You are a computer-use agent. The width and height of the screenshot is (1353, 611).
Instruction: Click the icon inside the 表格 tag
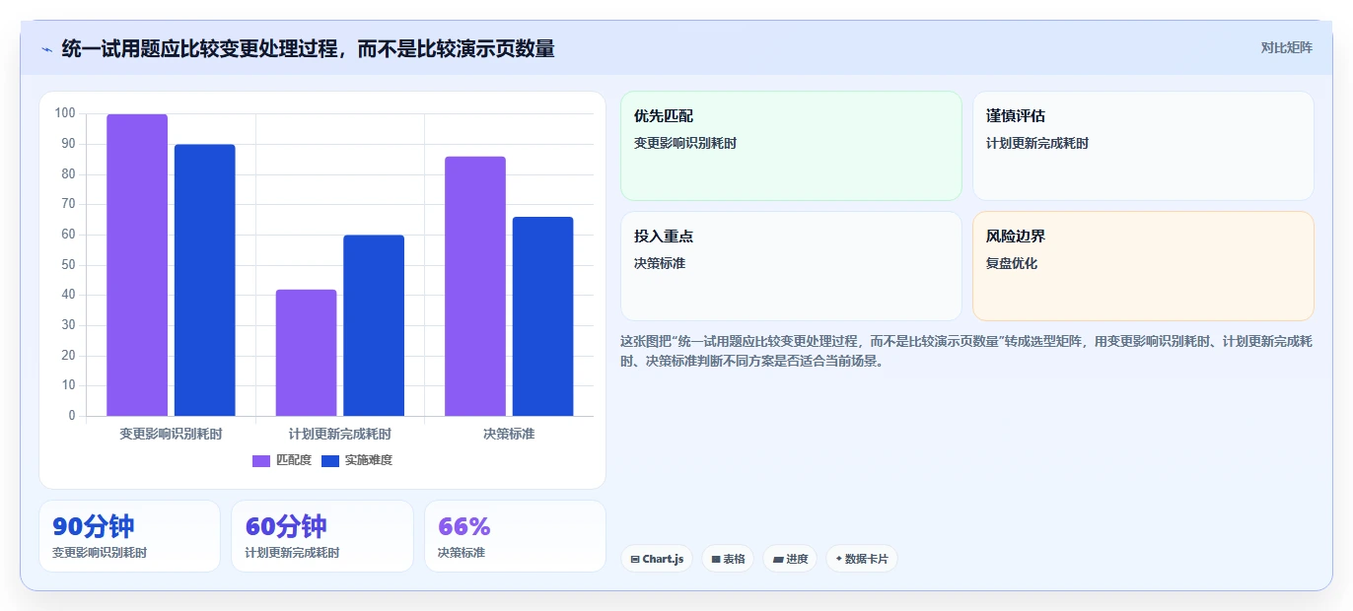point(716,559)
